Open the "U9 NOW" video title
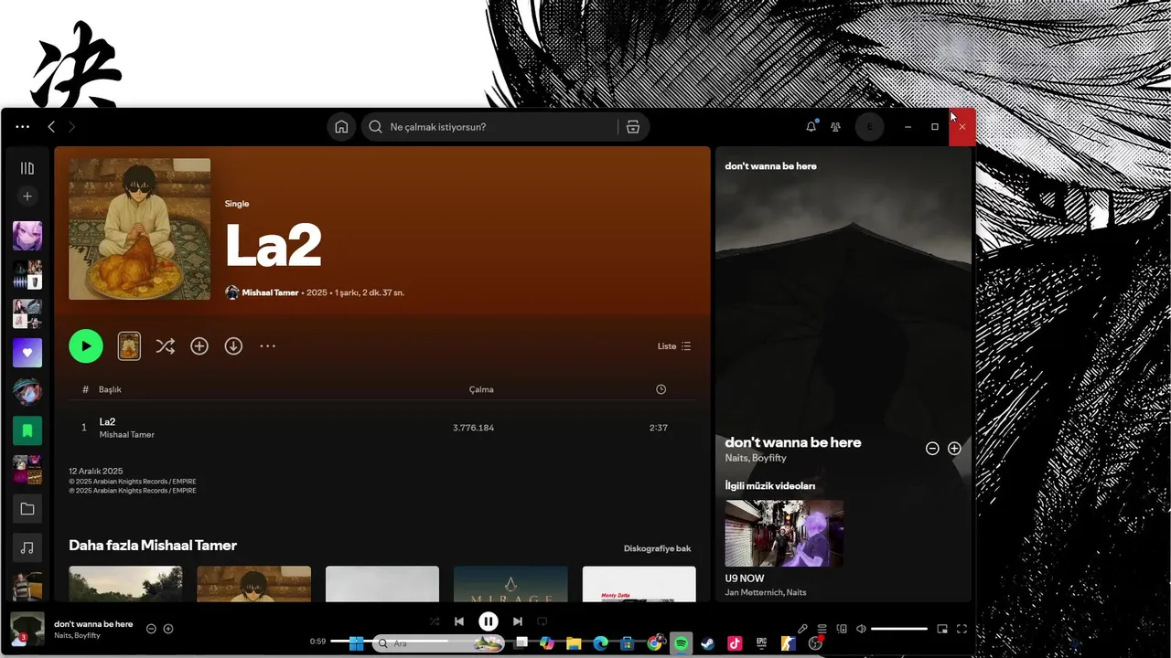Screen dimensions: 1171x658 coord(745,578)
